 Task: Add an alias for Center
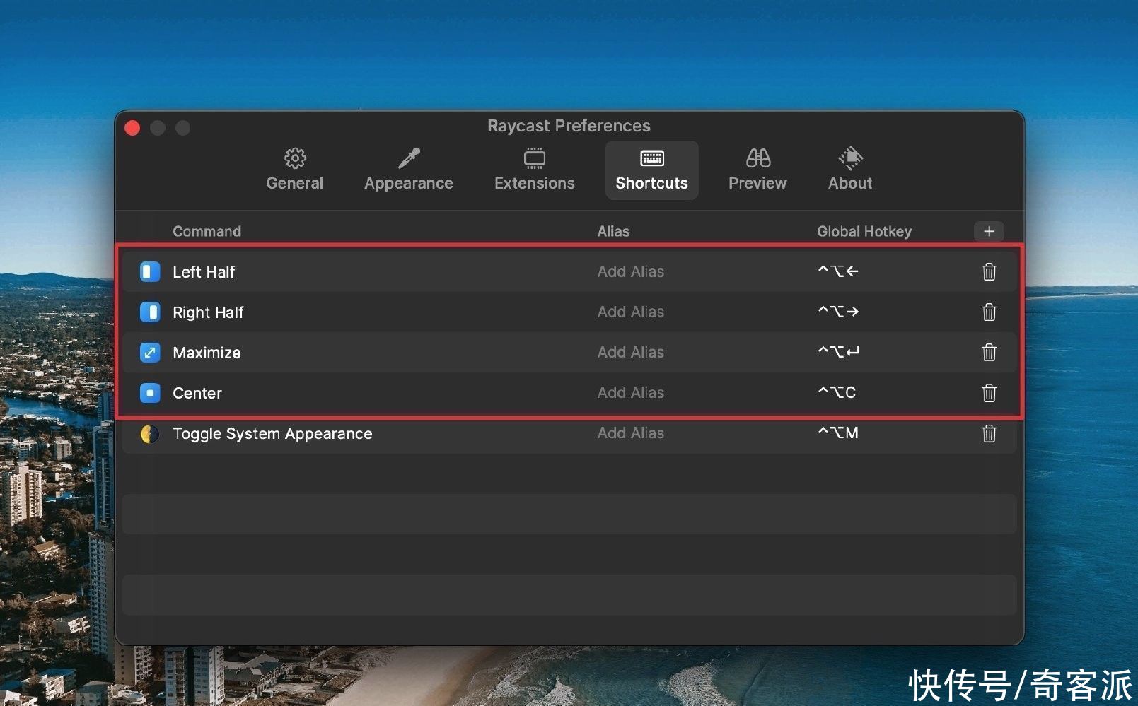(x=630, y=392)
